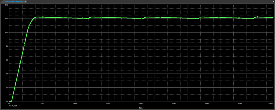Click the 25ms x-axis label
The image size is (275, 110).
[174, 104]
